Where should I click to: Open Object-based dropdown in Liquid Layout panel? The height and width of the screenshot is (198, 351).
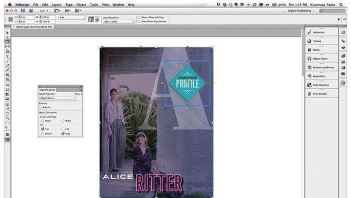coord(58,98)
